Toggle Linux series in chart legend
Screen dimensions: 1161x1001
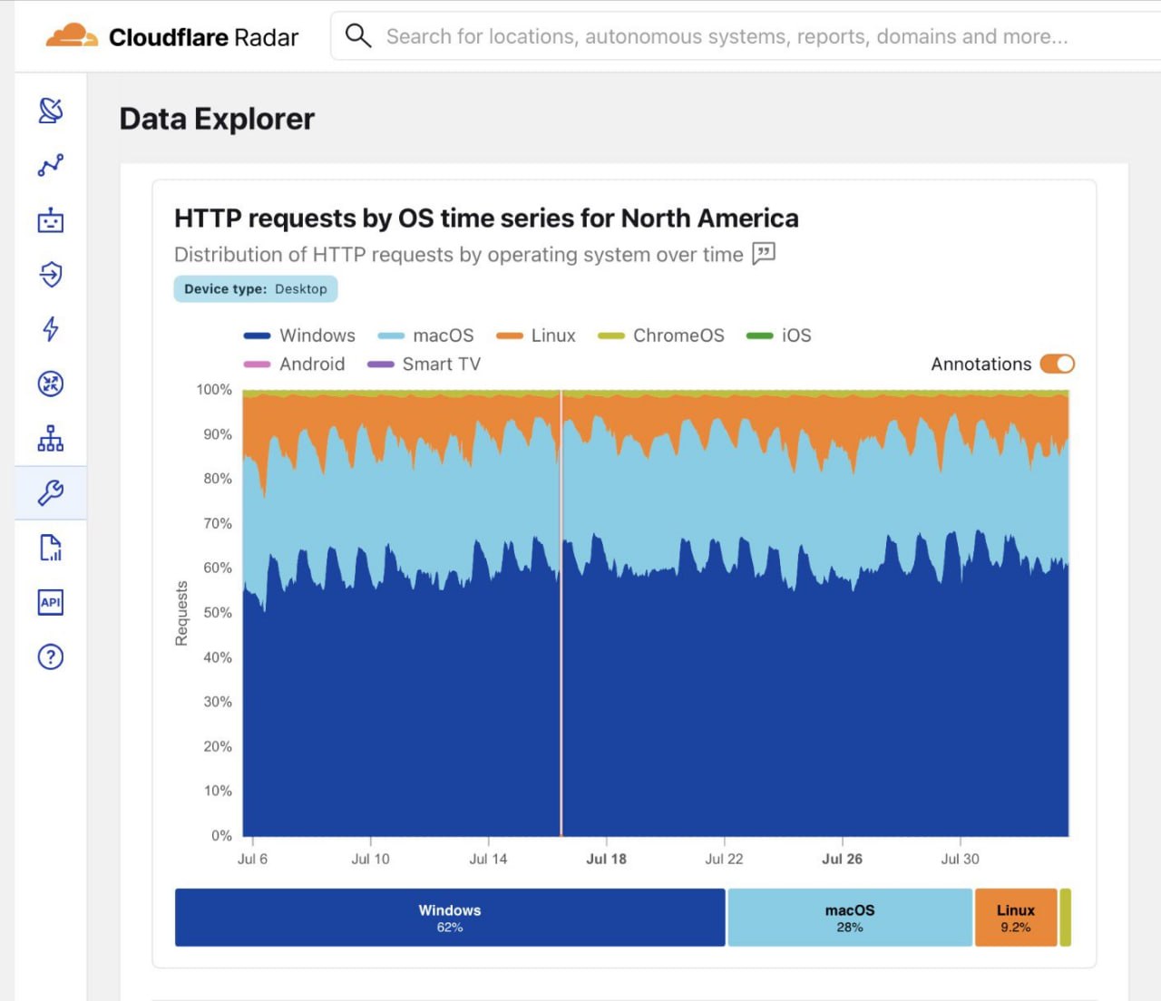[x=536, y=335]
